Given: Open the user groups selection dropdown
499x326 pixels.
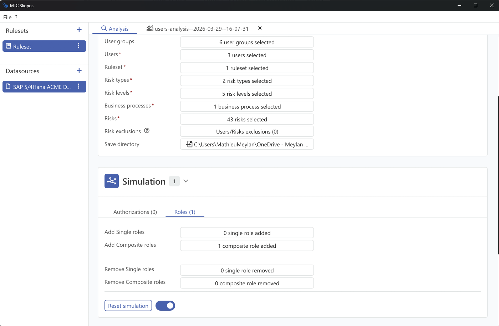Looking at the screenshot, I should 246,42.
